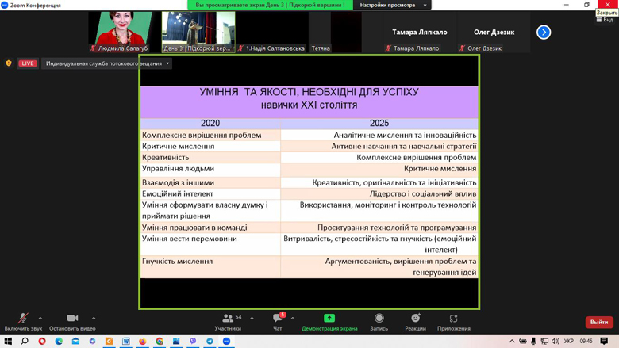
Task: Show next participants with blue arrow
Action: tap(544, 32)
